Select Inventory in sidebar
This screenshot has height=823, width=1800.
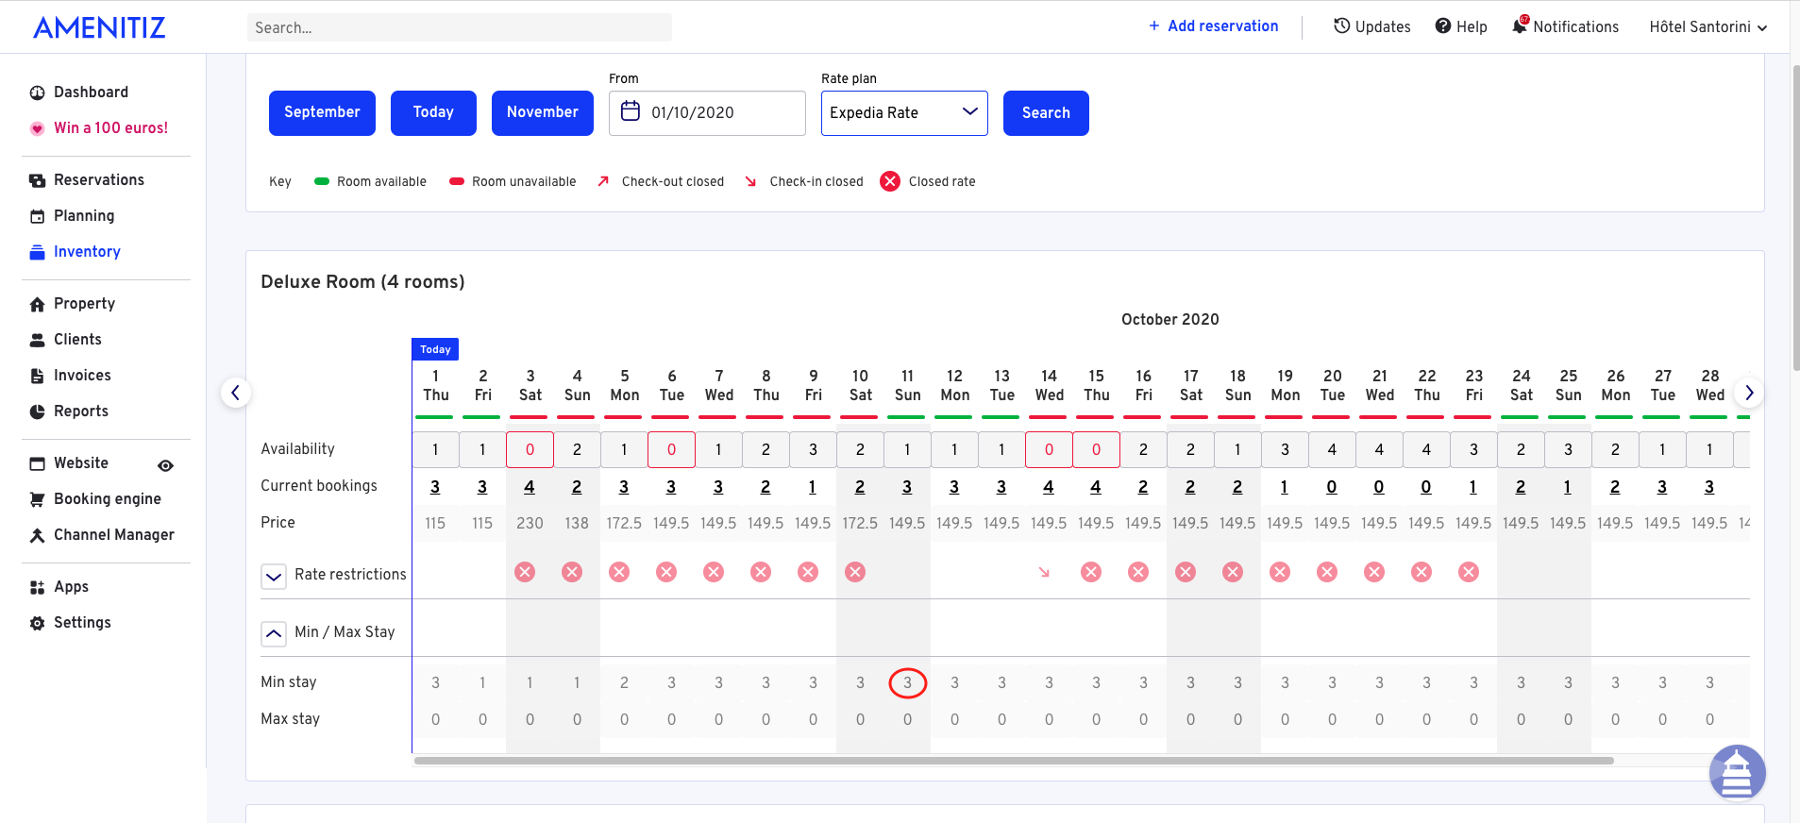(x=87, y=251)
